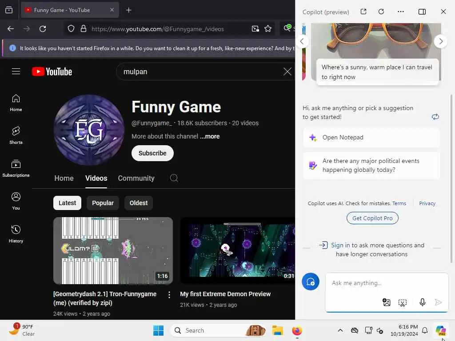Open Copilot Privacy link
This screenshot has height=341, width=455.
pos(427,203)
